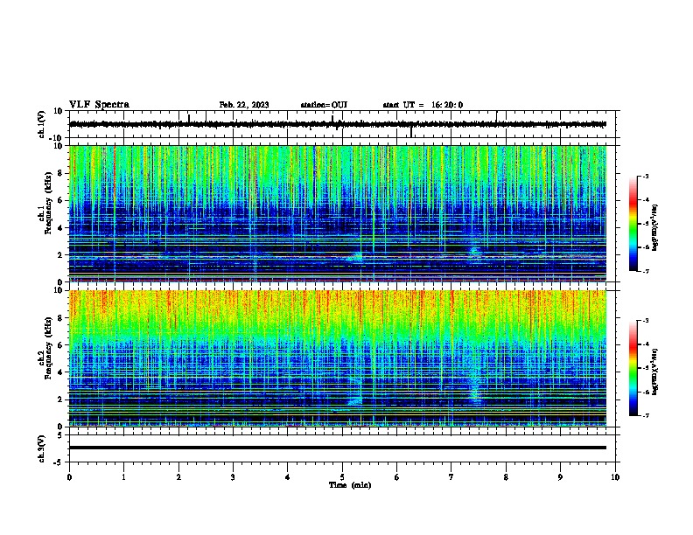Click the "8" kHz tick of ch.1 spectrogram

tap(60, 173)
